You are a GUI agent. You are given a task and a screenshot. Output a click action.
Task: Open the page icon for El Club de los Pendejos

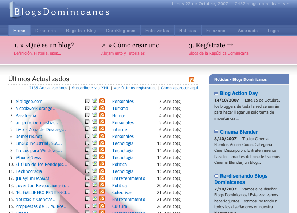point(87,163)
